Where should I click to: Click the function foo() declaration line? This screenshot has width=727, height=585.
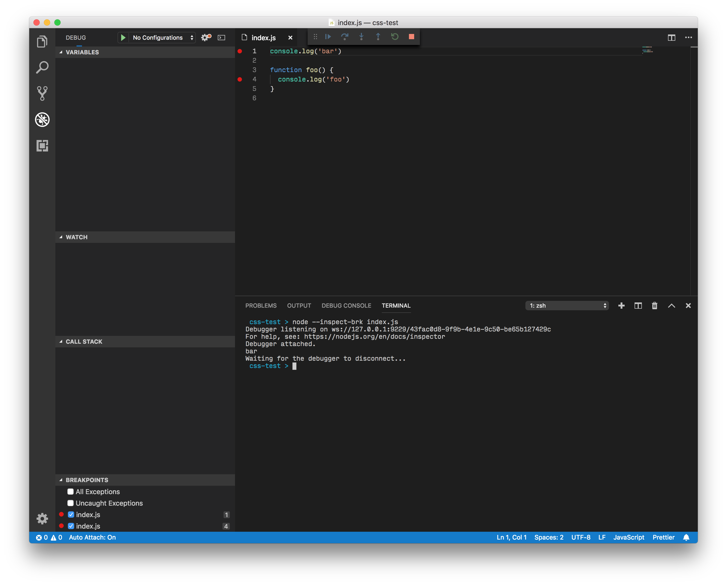pyautogui.click(x=301, y=70)
